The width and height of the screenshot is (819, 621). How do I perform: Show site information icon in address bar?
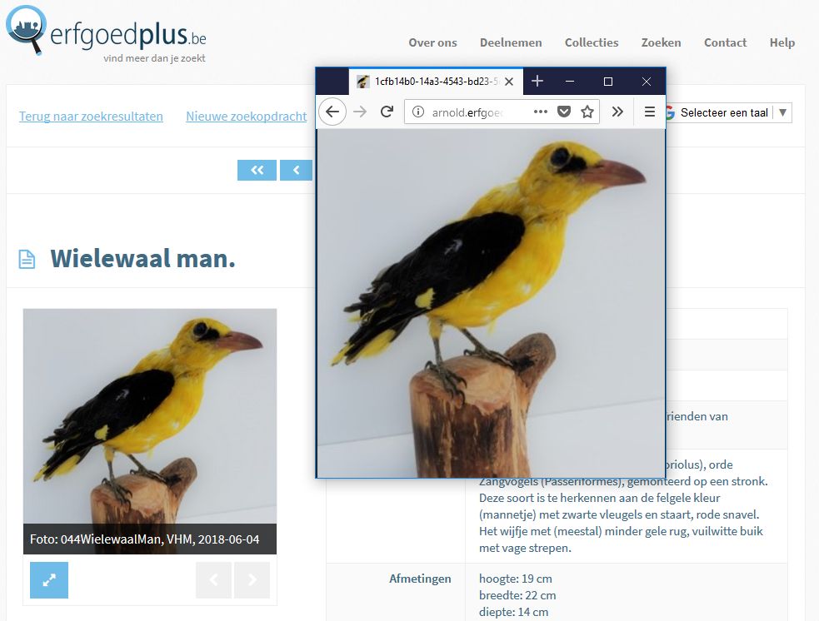coord(418,112)
